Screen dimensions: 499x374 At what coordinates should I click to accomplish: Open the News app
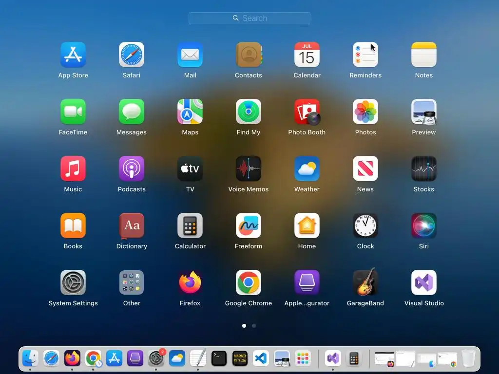365,168
